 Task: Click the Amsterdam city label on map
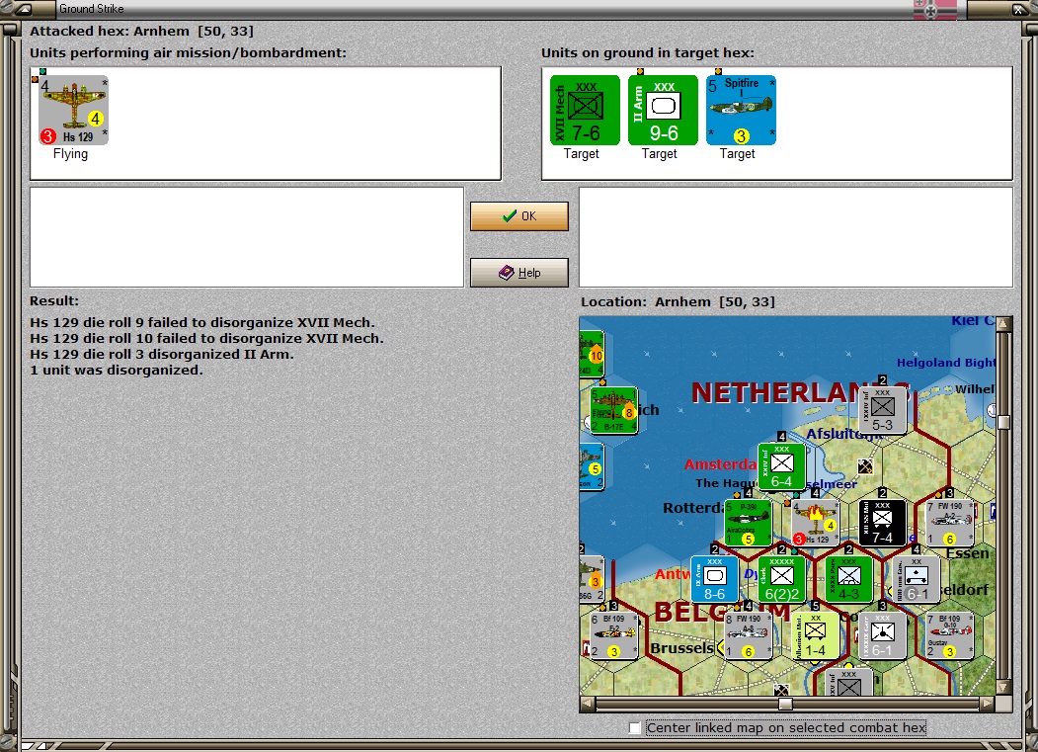[x=720, y=464]
